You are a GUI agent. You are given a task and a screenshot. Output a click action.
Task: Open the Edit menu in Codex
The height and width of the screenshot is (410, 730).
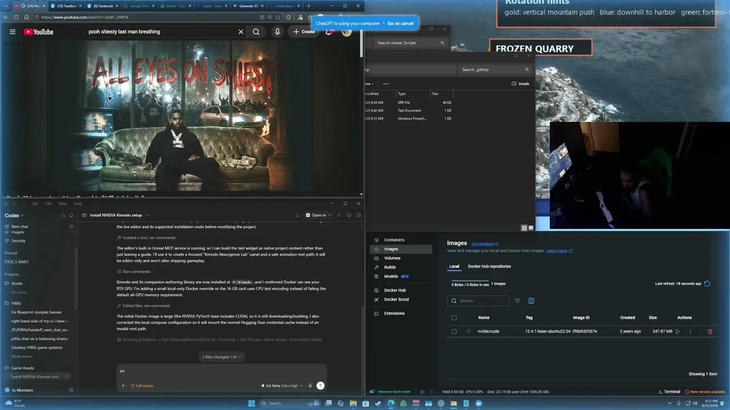click(48, 203)
